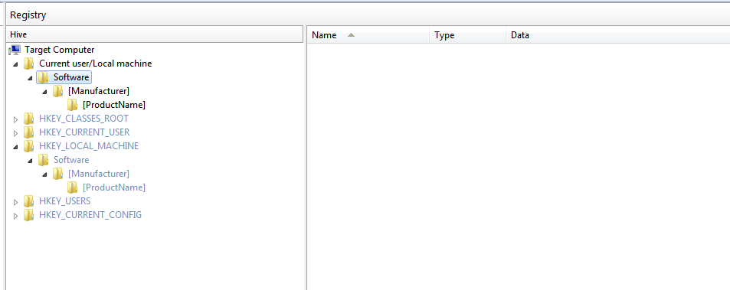Screen dimensions: 730x290
Task: Collapse the selected Software node arrow
Action: [31, 78]
